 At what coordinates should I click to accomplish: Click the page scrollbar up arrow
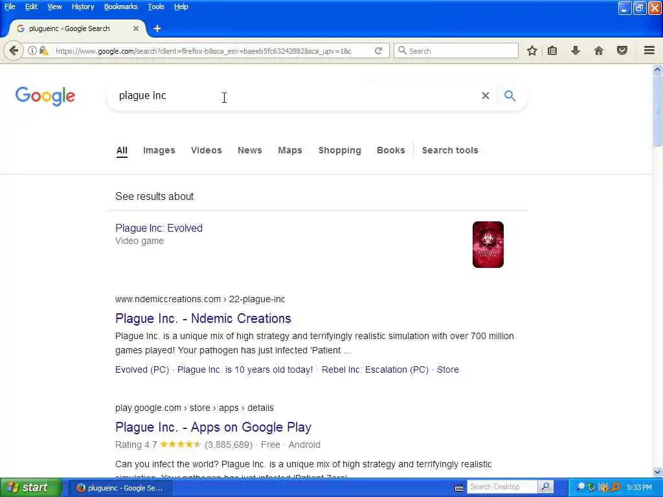point(658,69)
